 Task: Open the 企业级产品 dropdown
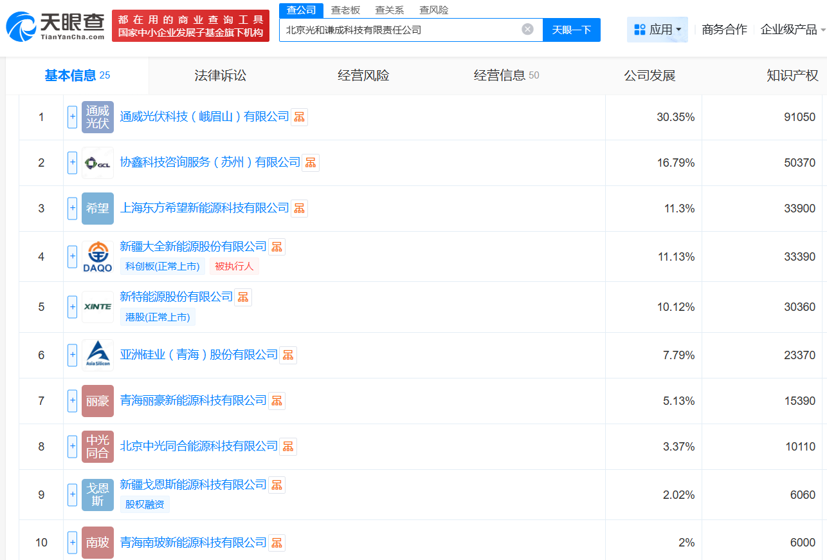(x=792, y=30)
